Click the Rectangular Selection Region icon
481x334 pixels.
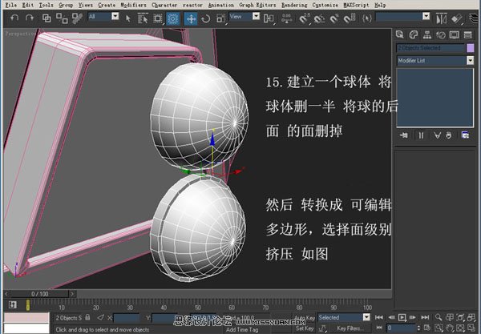[158, 18]
